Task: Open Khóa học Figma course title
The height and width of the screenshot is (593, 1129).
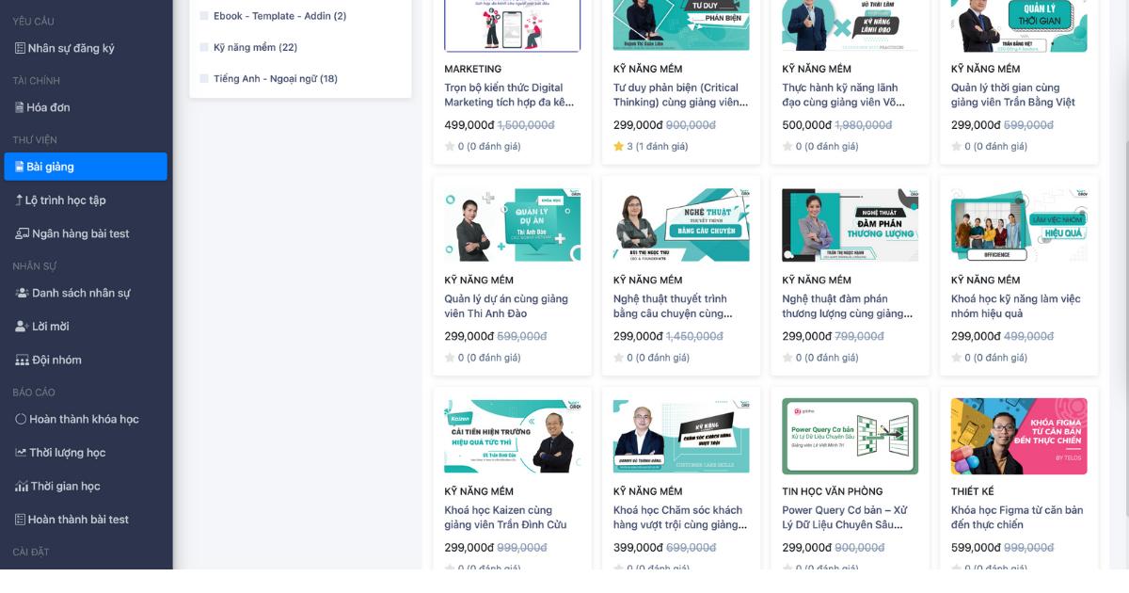Action: pyautogui.click(x=1017, y=518)
